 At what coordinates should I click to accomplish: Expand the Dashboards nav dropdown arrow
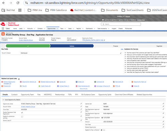(x=95, y=29)
